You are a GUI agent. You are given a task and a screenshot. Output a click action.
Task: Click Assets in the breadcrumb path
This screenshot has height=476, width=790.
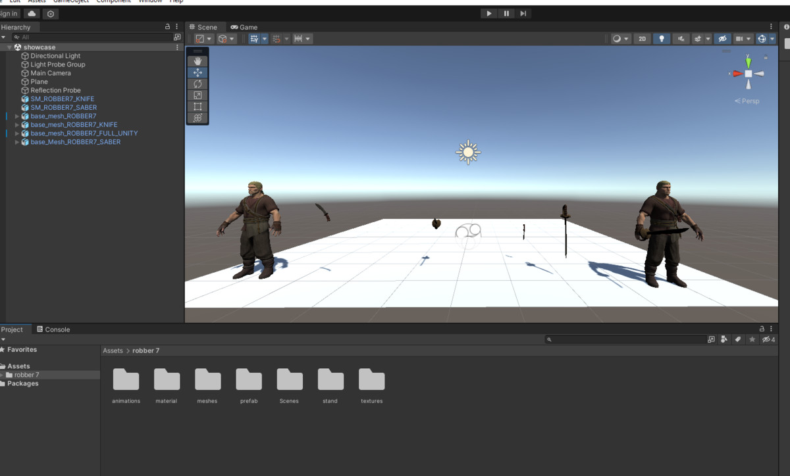pos(113,351)
